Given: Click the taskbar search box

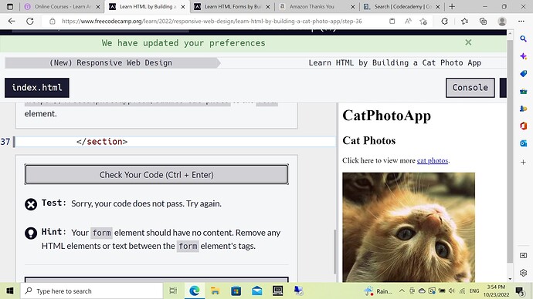Looking at the screenshot, I should pyautogui.click(x=92, y=291).
